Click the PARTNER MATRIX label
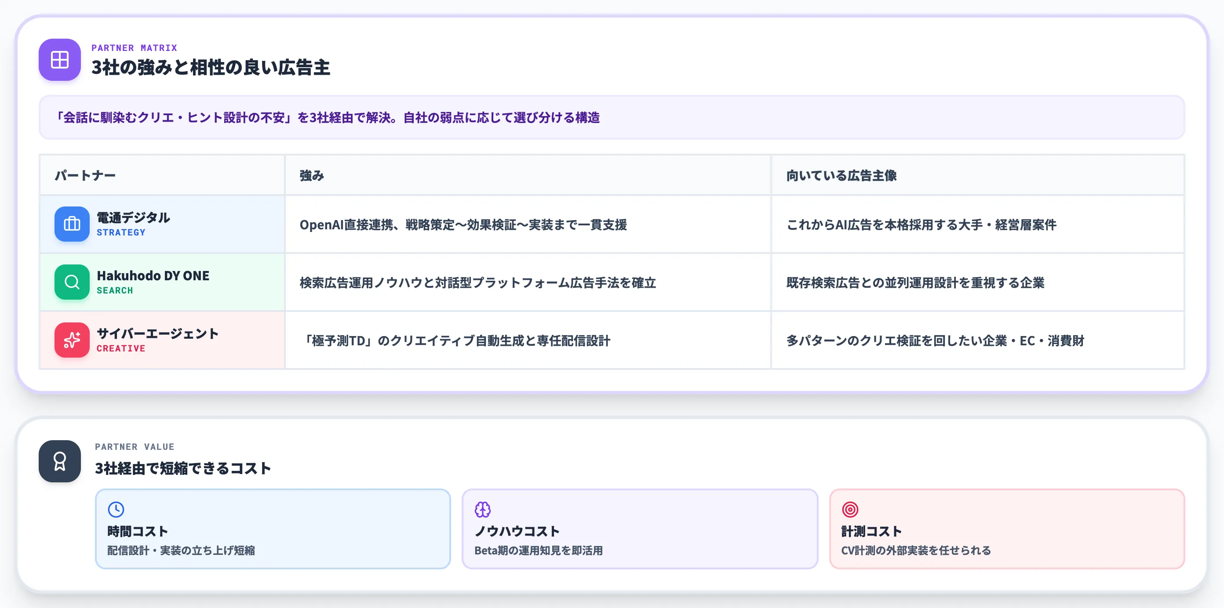 click(x=135, y=48)
